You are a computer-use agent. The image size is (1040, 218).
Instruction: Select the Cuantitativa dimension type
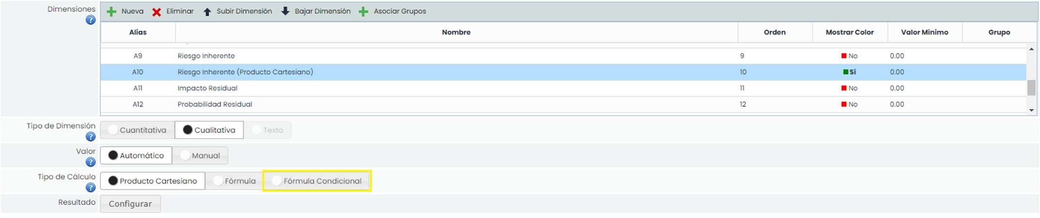click(x=137, y=130)
